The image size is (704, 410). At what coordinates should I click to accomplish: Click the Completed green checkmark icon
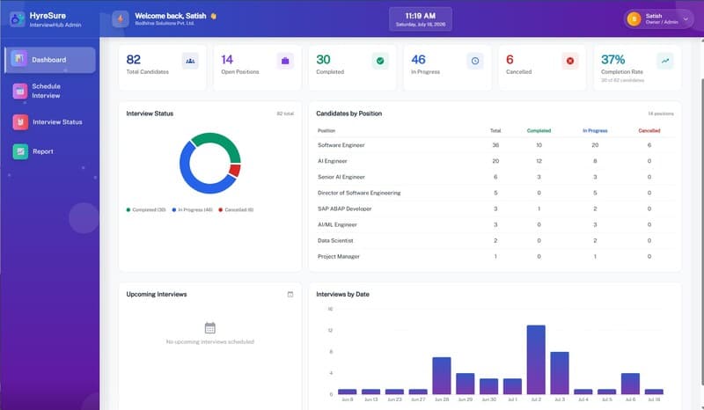click(x=380, y=61)
